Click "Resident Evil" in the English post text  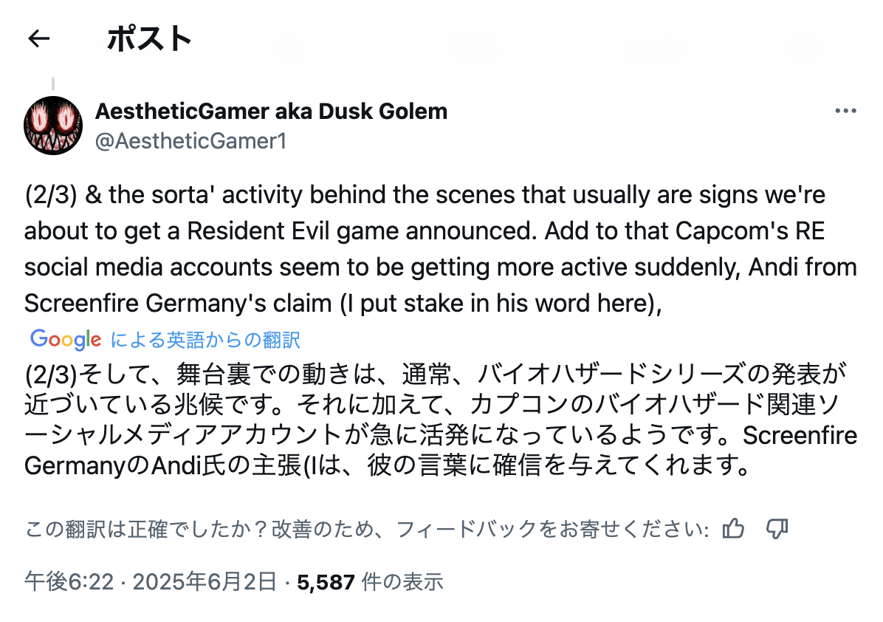[258, 231]
